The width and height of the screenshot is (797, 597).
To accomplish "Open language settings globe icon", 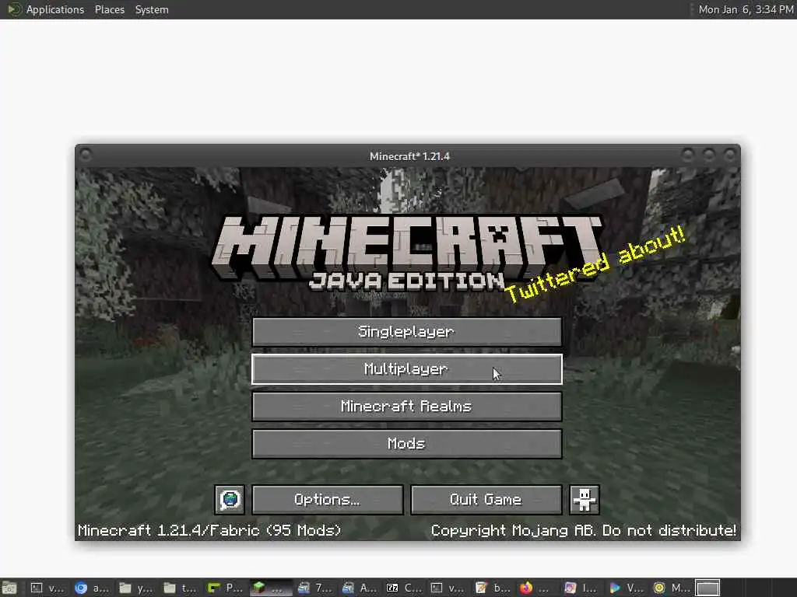I will [230, 500].
